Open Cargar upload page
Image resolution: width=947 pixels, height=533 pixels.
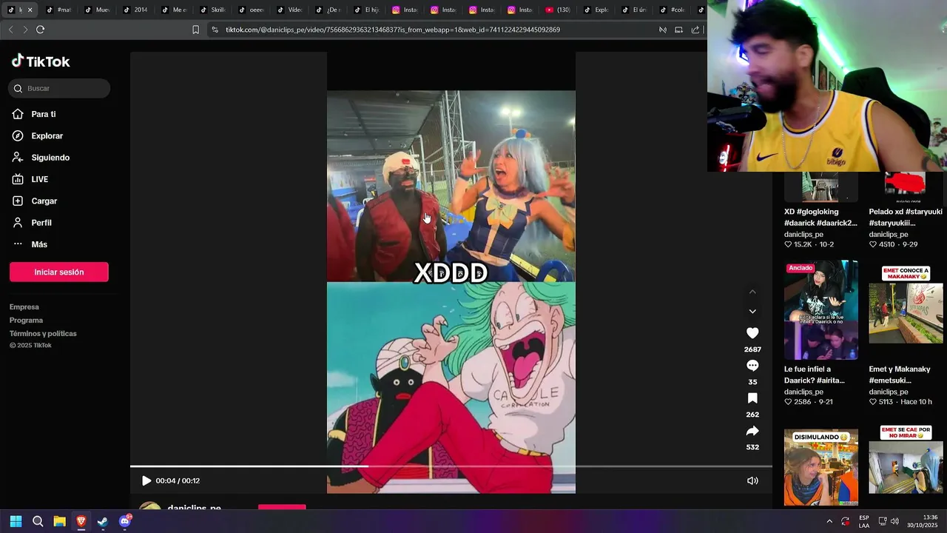[44, 201]
